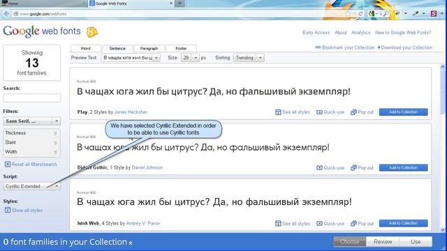Image resolution: width=447 pixels, height=251 pixels.
Task: Open the Analytics link
Action: point(361,33)
